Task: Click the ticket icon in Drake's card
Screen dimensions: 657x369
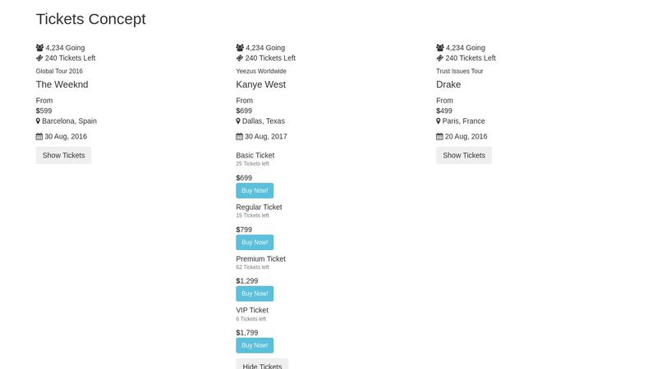Action: (x=440, y=58)
